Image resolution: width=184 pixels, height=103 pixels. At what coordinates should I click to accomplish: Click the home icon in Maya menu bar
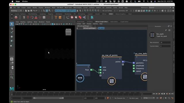[x=11, y=8]
